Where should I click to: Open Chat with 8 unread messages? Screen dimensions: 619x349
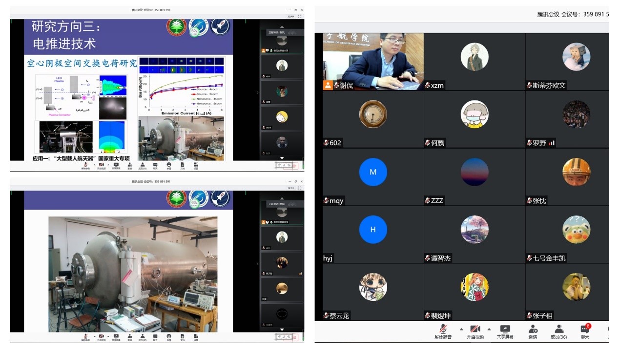point(584,330)
